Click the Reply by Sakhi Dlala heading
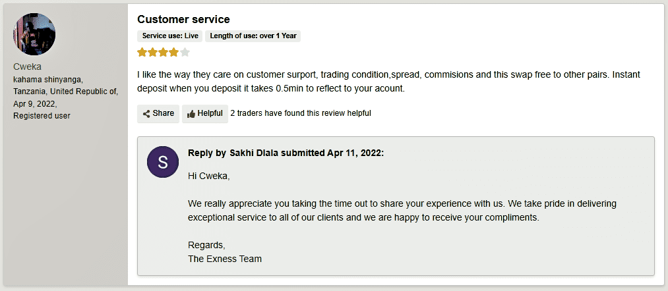 (x=286, y=153)
